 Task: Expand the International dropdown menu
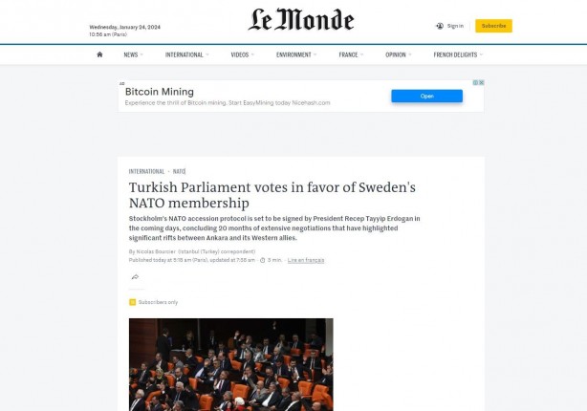click(x=186, y=54)
